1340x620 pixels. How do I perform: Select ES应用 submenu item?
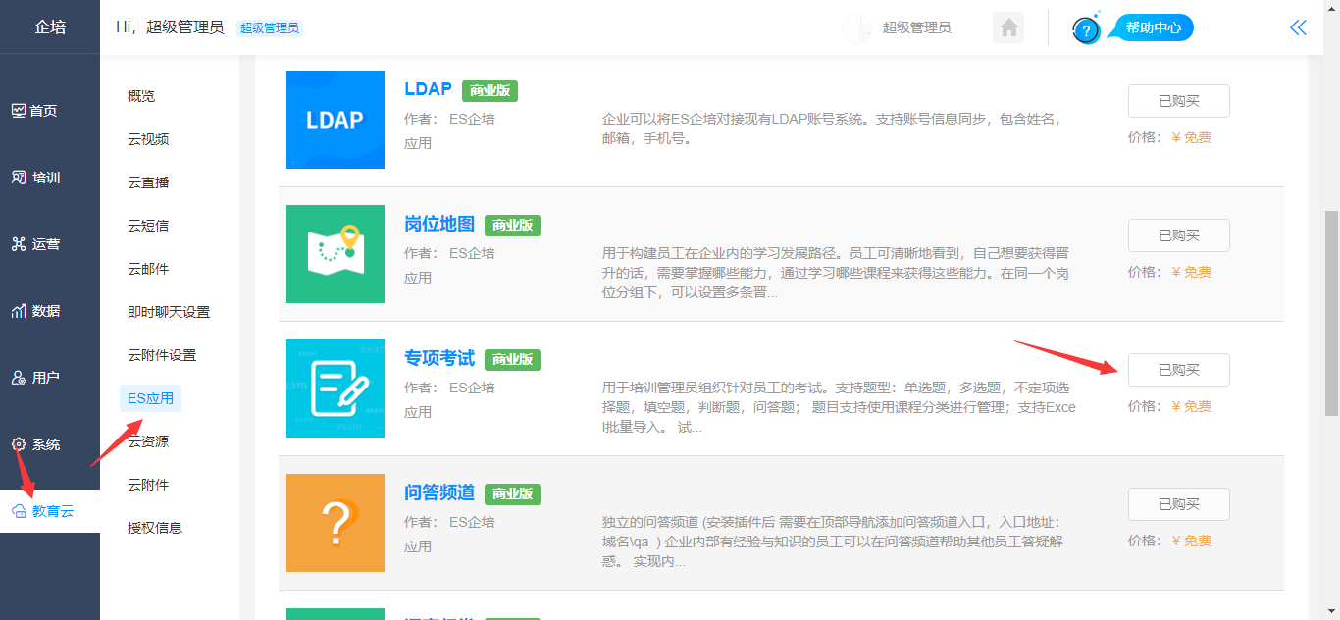point(150,398)
